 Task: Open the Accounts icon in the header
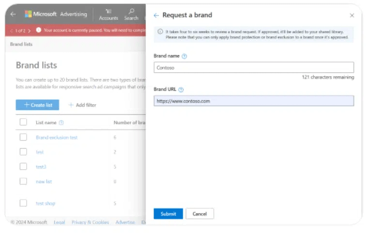coord(109,12)
